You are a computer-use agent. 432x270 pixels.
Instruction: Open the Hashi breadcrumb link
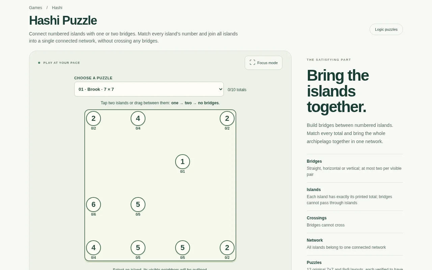pos(57,8)
